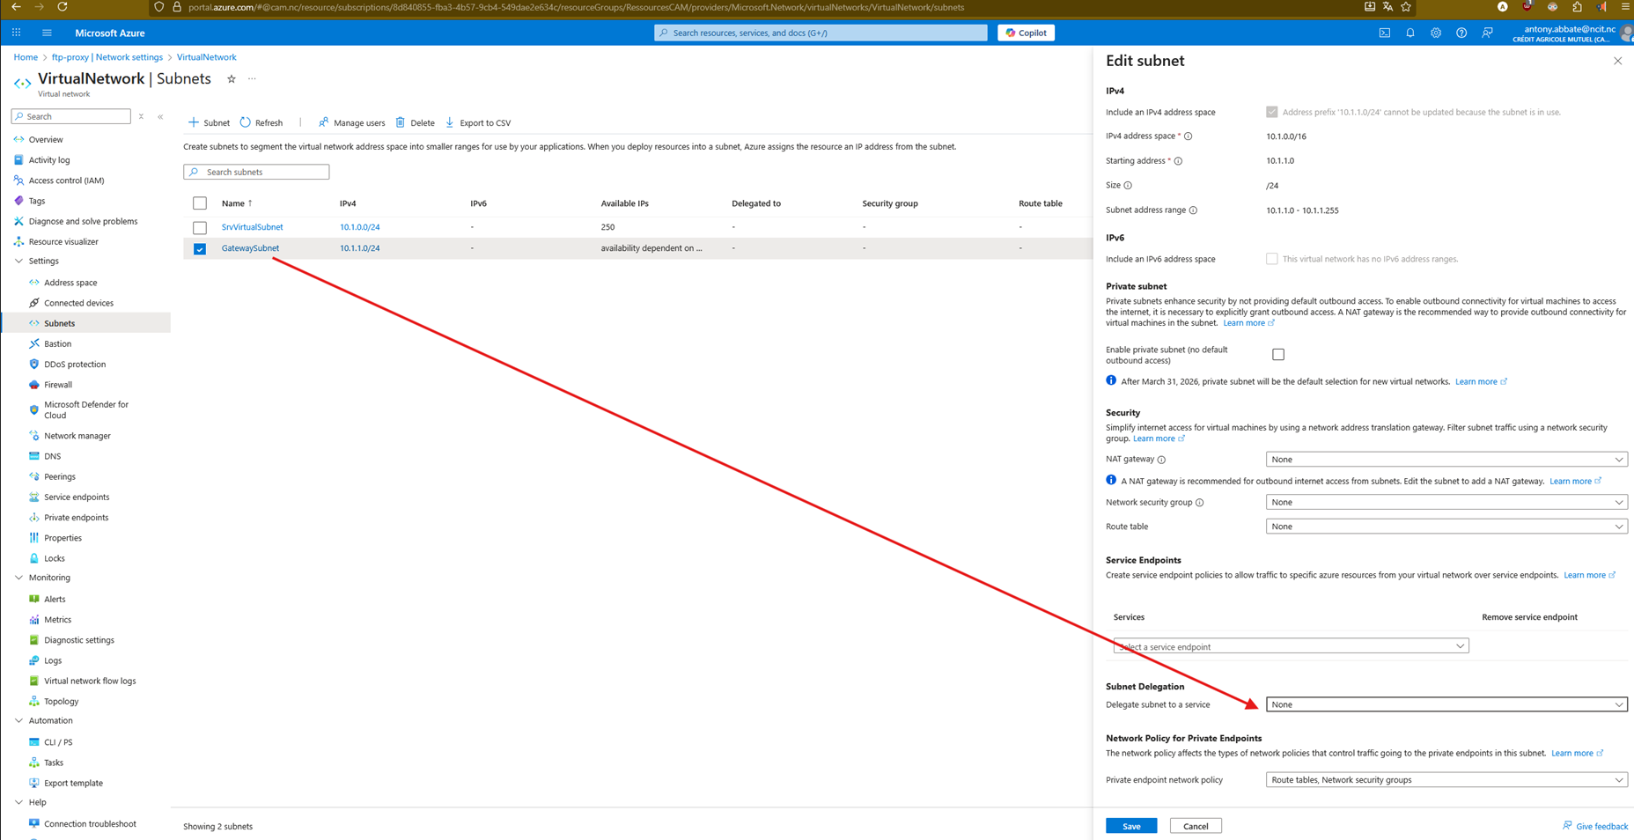Open the Route table dropdown

(1446, 527)
